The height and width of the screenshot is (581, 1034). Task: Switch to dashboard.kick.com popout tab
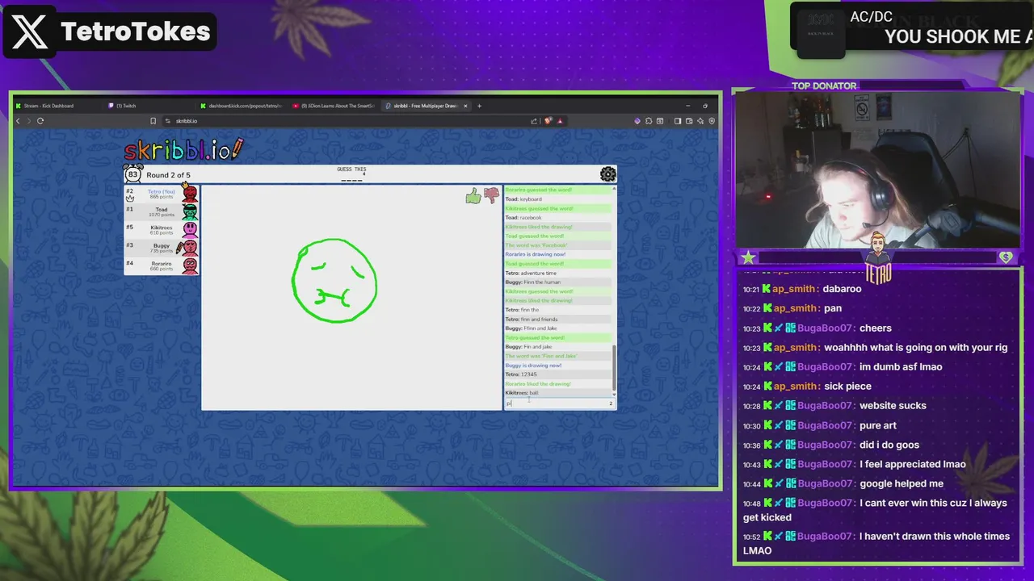pyautogui.click(x=243, y=106)
